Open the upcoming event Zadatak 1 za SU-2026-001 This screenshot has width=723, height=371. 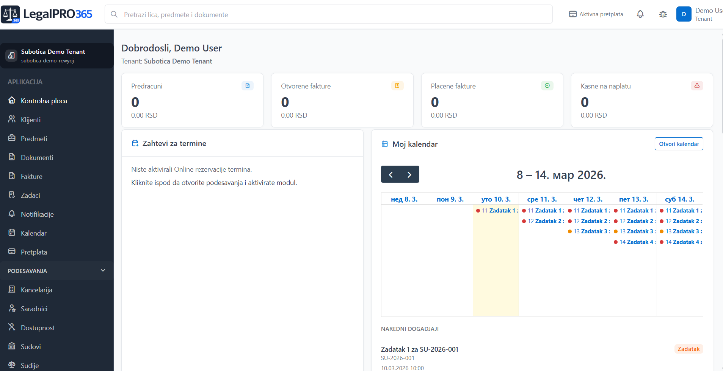tap(419, 349)
